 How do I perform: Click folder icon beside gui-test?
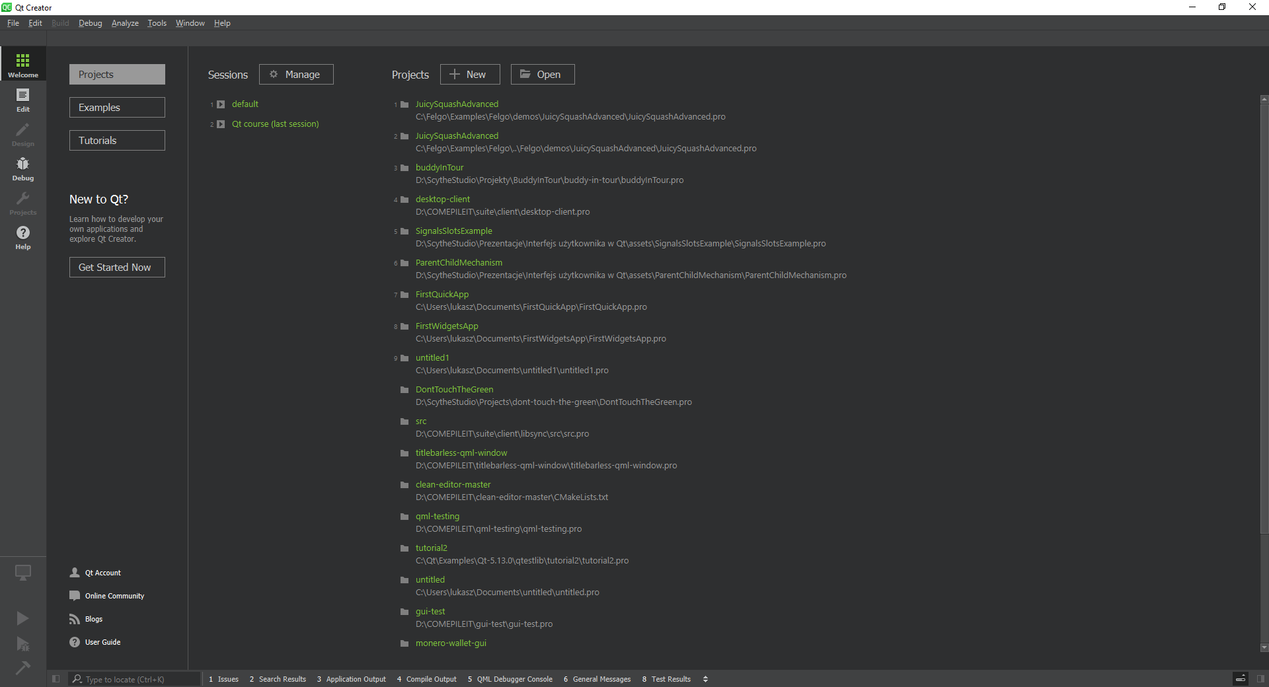point(404,612)
